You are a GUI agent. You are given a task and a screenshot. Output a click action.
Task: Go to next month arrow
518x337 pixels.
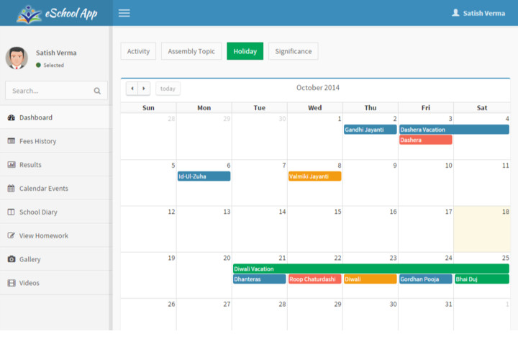click(x=144, y=89)
